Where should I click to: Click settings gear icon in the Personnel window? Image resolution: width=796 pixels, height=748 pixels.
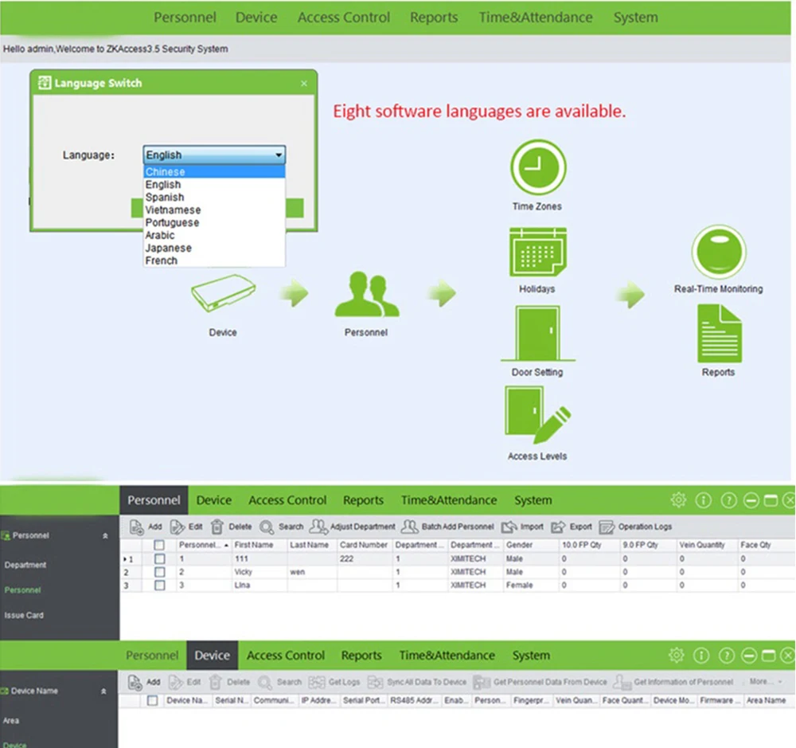[x=679, y=500]
